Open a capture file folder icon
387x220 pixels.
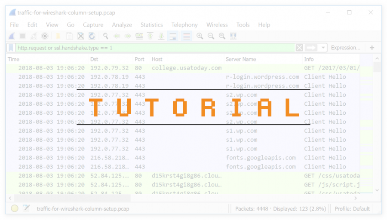[x=58, y=36]
